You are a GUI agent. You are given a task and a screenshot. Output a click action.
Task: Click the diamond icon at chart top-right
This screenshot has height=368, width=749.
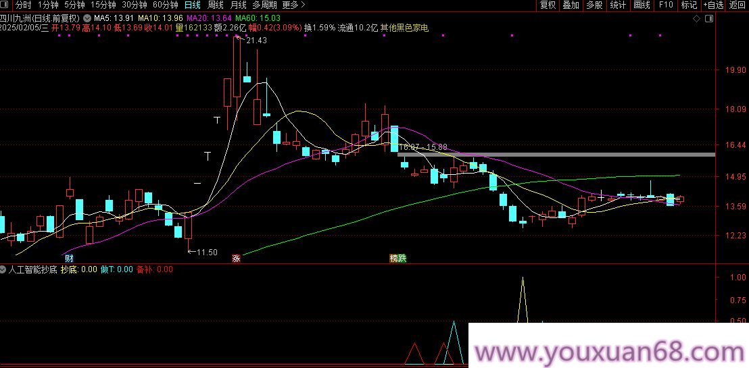[696, 19]
